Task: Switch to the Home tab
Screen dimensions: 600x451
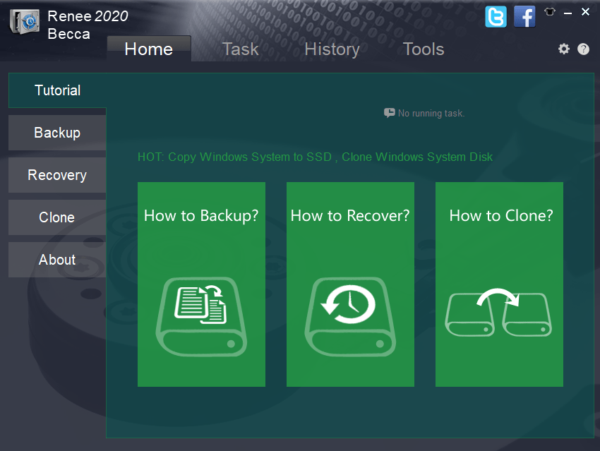Action: (x=149, y=49)
